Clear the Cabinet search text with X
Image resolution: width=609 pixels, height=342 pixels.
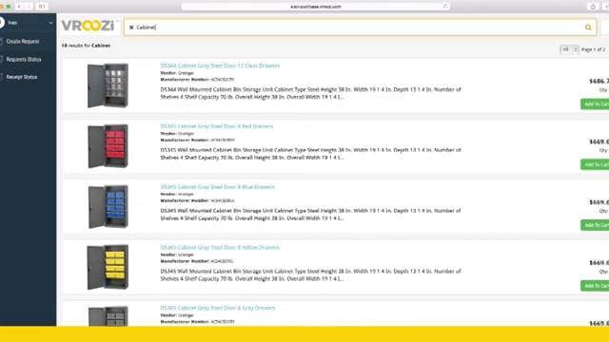pyautogui.click(x=131, y=28)
